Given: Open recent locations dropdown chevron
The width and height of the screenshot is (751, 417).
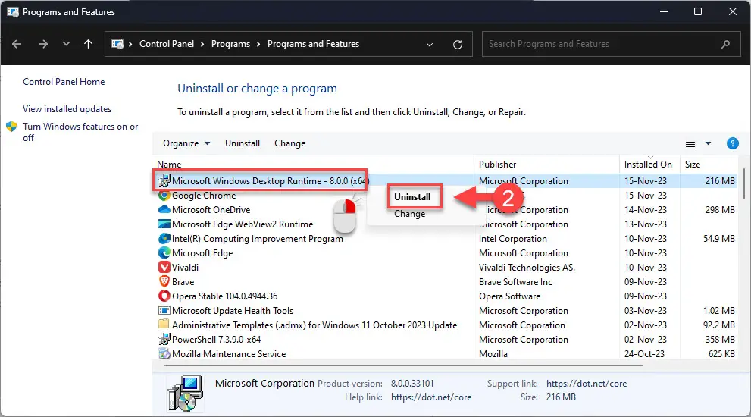Looking at the screenshot, I should (x=66, y=44).
